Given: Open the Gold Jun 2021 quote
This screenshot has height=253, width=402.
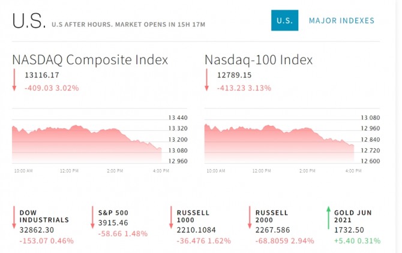Looking at the screenshot, I should (353, 216).
